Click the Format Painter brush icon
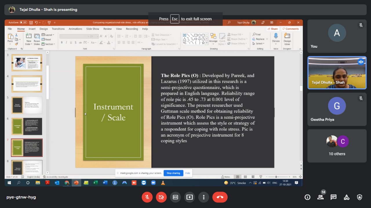371x208 pixels. [17, 44]
